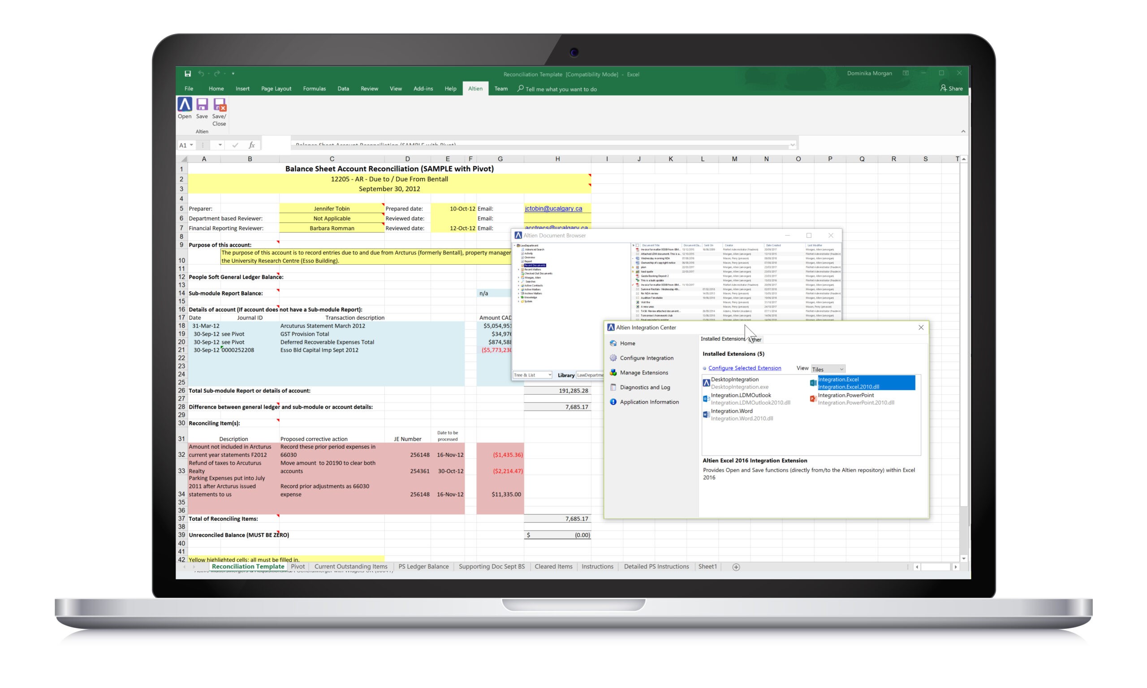Switch to the Formulas ribbon tab
This screenshot has width=1147, height=688.
point(314,88)
